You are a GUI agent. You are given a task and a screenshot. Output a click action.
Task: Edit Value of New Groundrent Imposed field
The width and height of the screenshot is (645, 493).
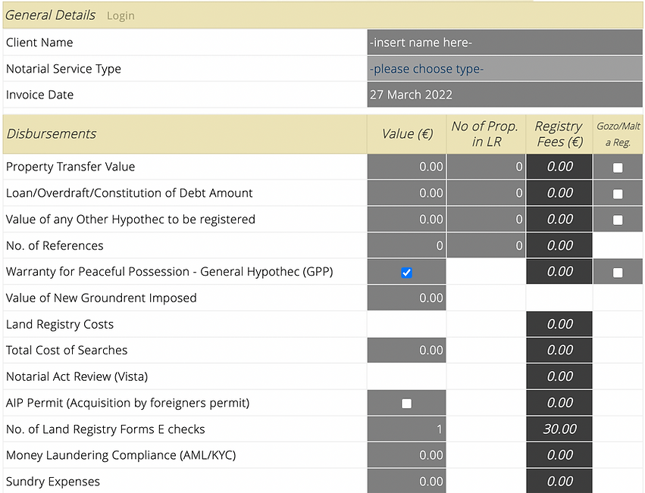406,298
